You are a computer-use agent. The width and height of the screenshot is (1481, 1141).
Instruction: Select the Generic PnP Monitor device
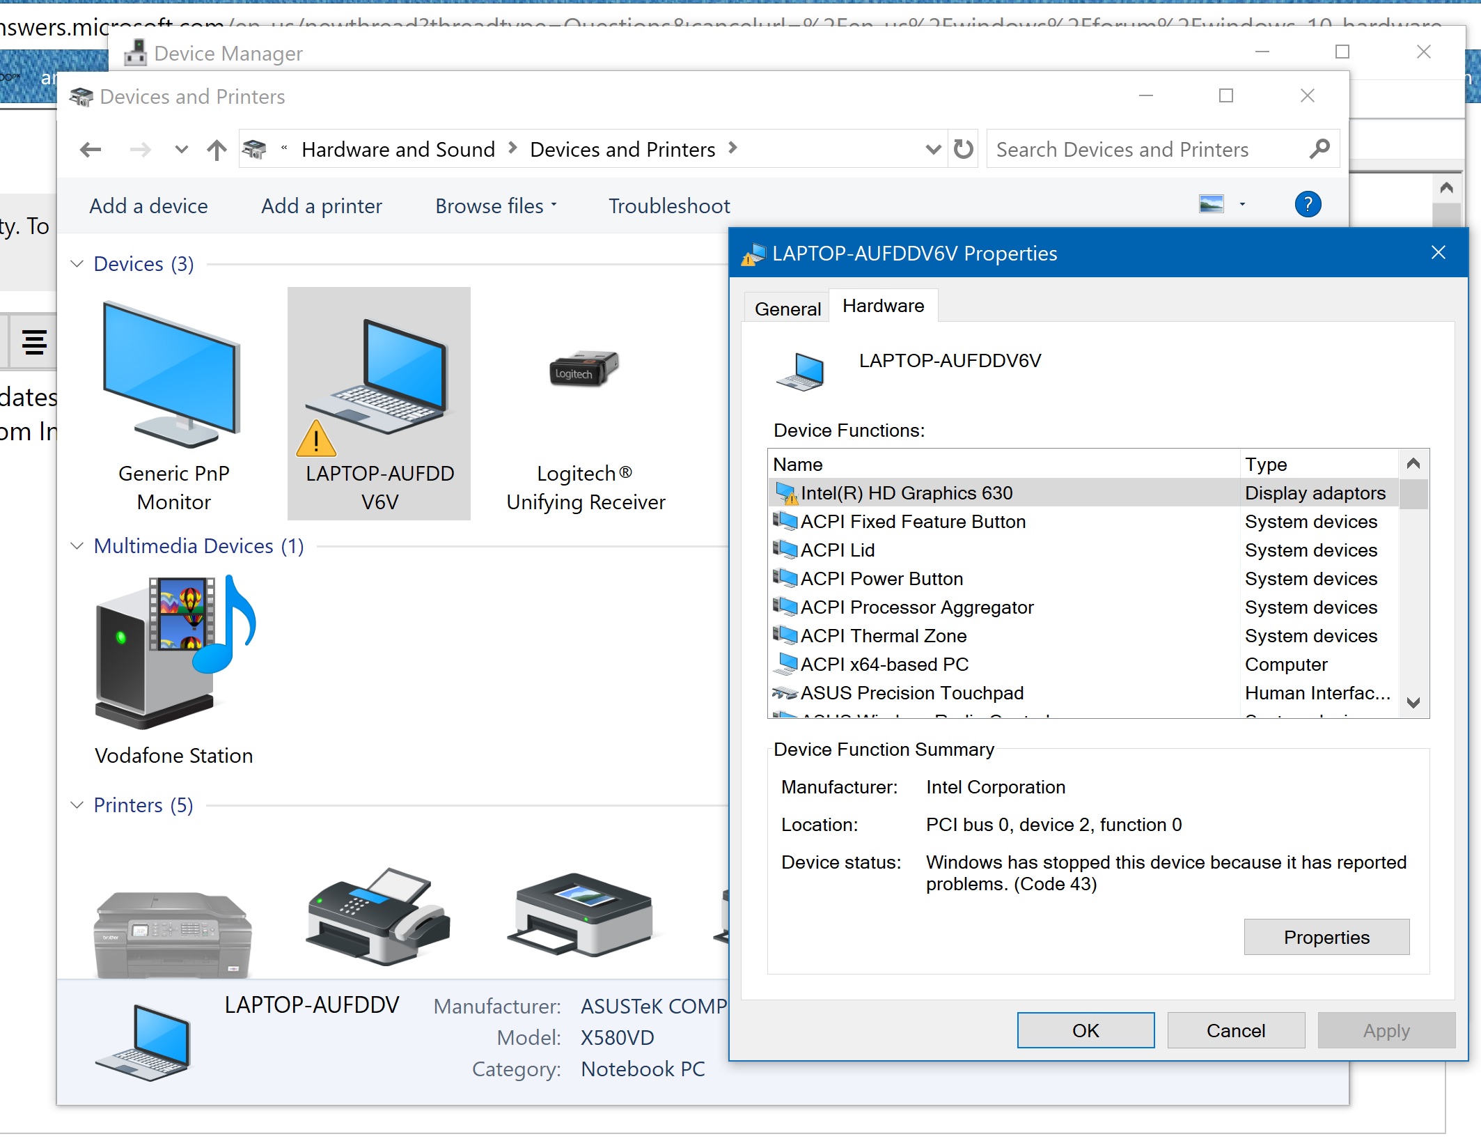tap(173, 405)
